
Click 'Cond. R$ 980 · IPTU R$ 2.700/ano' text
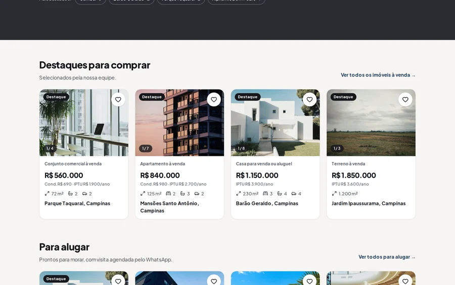pyautogui.click(x=173, y=184)
